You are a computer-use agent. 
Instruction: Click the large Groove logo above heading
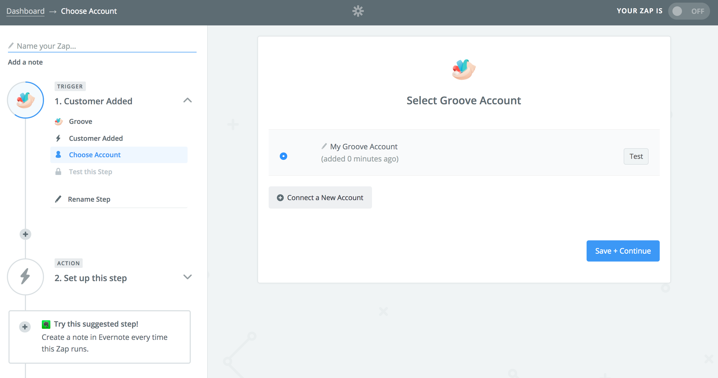click(x=464, y=70)
